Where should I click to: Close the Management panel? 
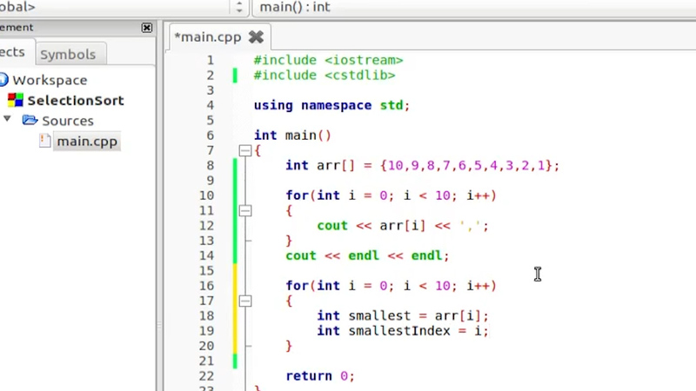pyautogui.click(x=146, y=28)
